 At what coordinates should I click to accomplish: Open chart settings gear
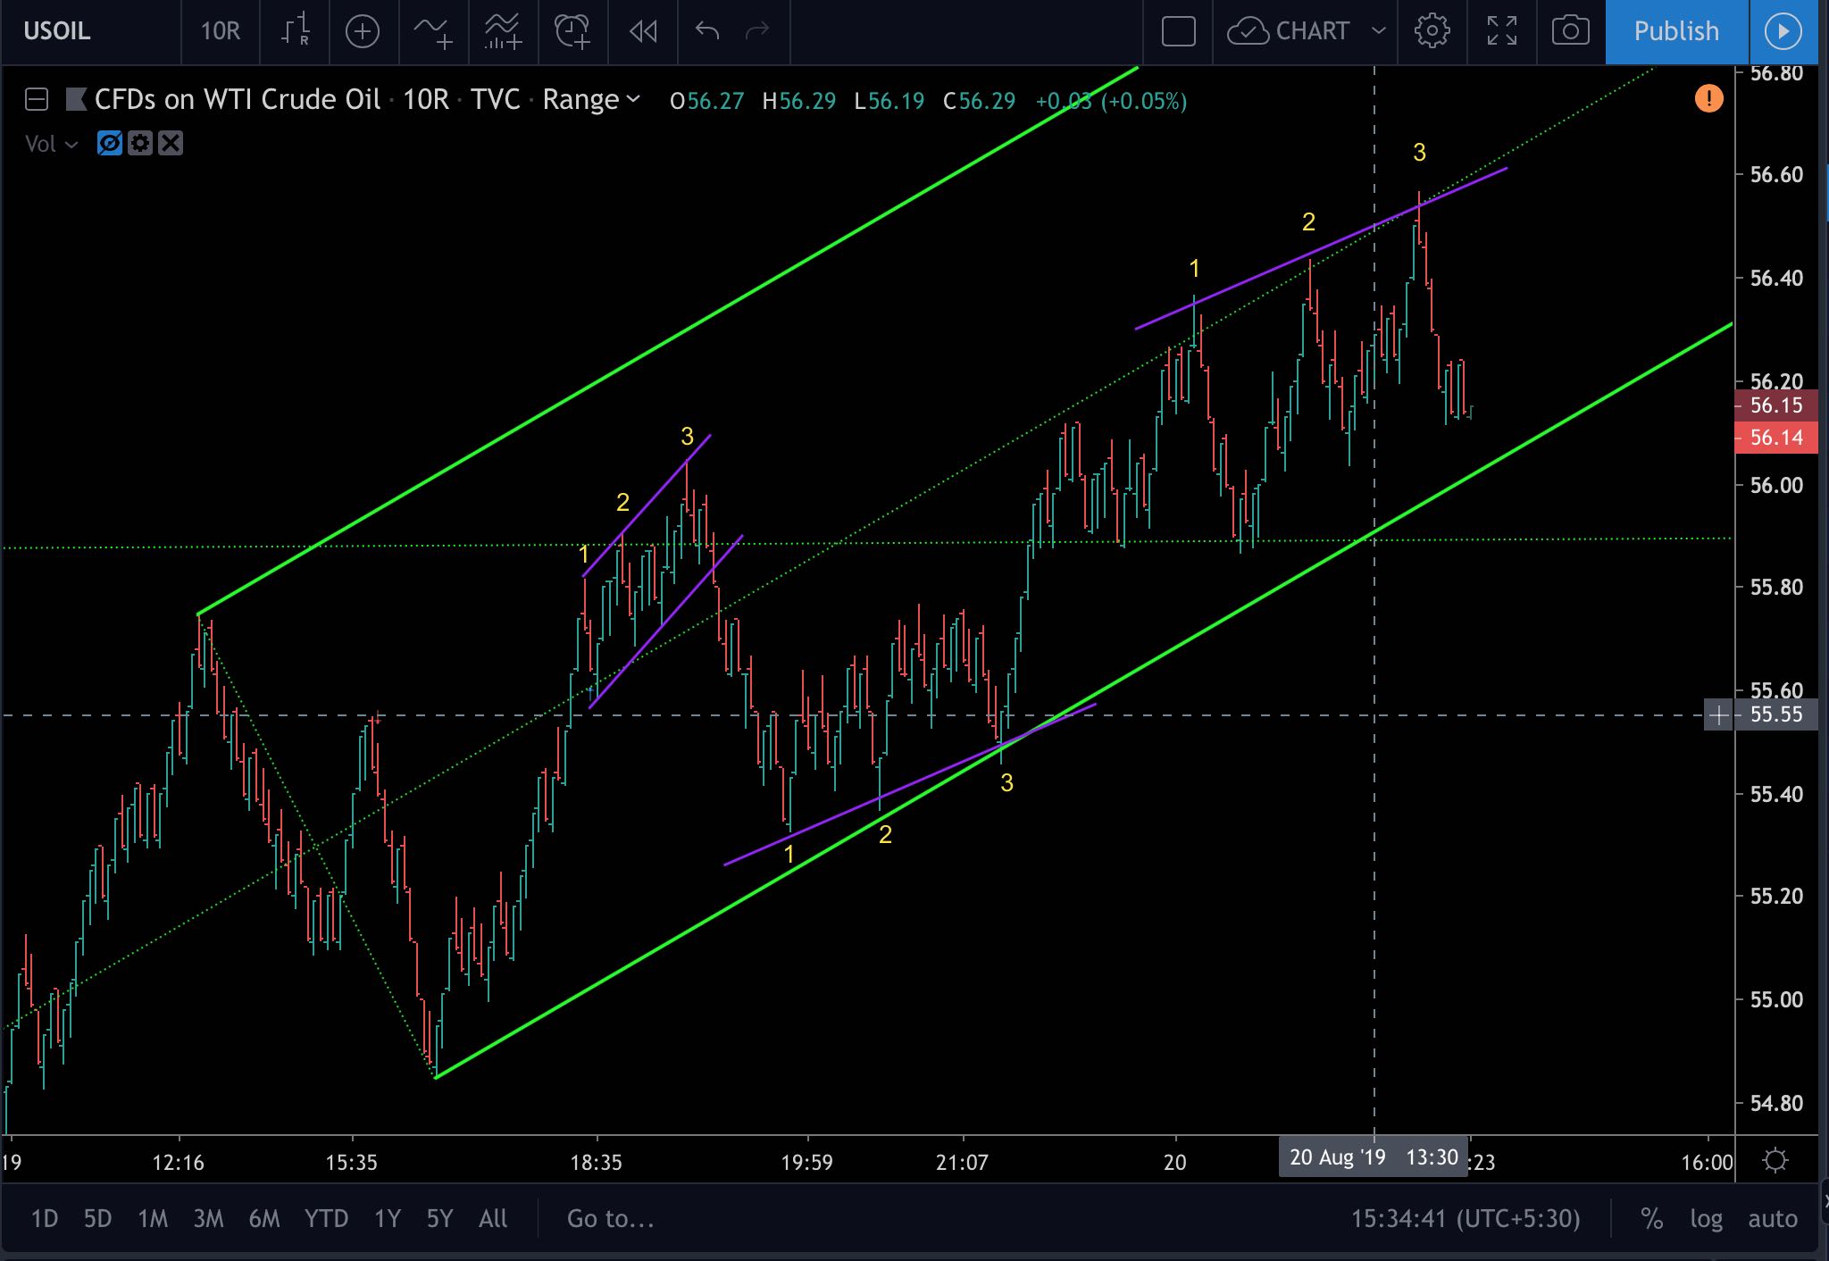click(x=1432, y=32)
